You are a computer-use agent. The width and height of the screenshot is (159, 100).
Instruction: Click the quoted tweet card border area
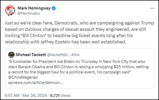[x=80, y=68]
